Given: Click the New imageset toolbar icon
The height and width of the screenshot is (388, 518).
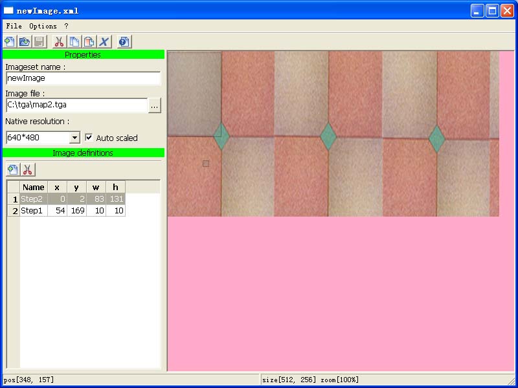Looking at the screenshot, I should pyautogui.click(x=10, y=42).
